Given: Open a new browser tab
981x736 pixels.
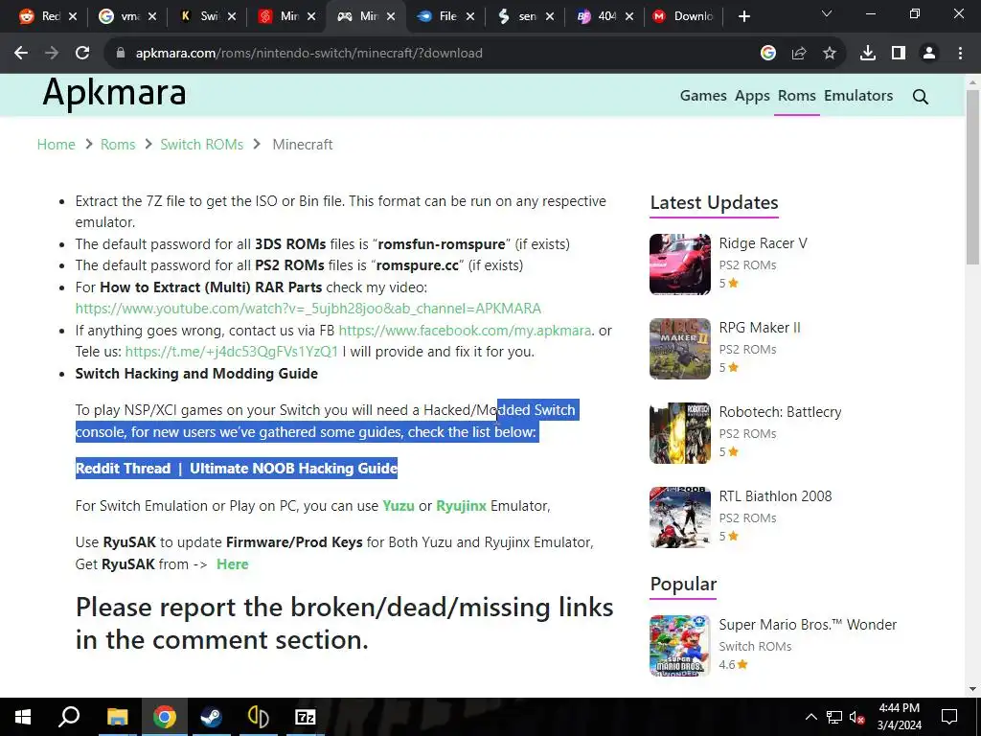Looking at the screenshot, I should [743, 16].
